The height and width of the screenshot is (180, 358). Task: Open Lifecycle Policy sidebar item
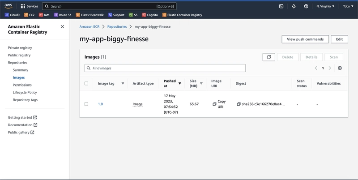click(25, 93)
